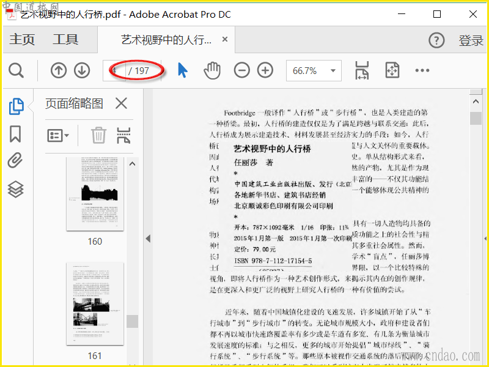Select the arrow selection tool
489x367 pixels.
182,70
